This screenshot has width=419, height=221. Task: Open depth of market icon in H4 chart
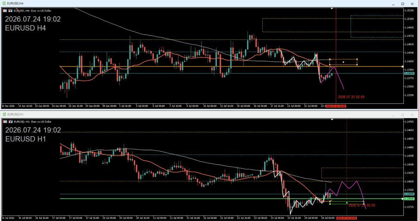[5, 11]
